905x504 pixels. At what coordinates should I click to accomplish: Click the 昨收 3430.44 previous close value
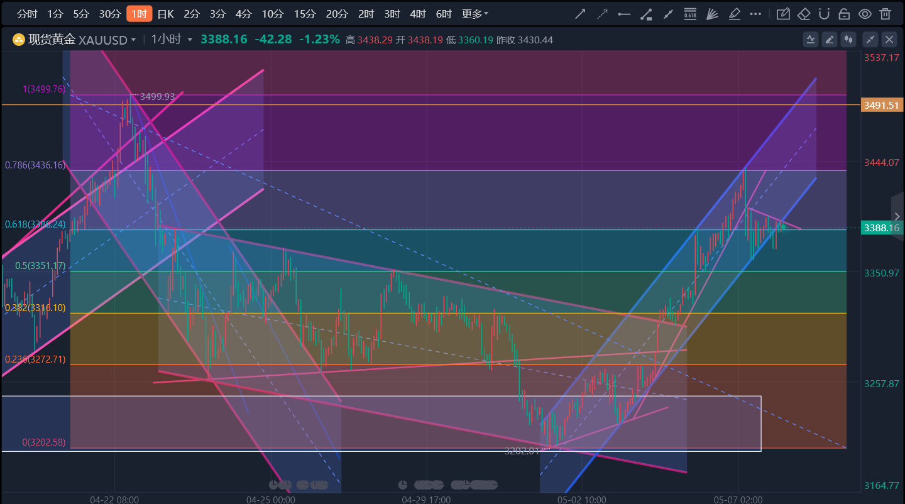tap(525, 40)
